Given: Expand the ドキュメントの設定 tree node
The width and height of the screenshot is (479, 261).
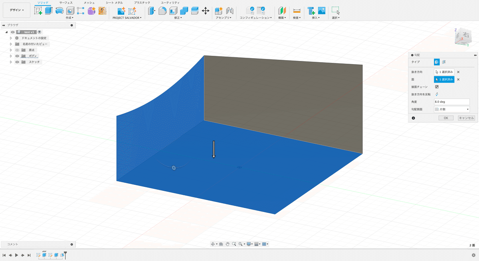Looking at the screenshot, I should (11, 38).
